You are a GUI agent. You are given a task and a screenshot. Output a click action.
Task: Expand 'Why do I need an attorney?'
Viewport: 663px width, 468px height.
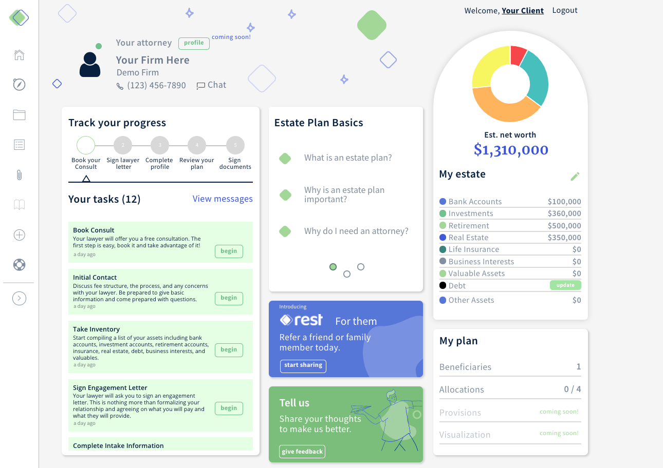click(356, 231)
